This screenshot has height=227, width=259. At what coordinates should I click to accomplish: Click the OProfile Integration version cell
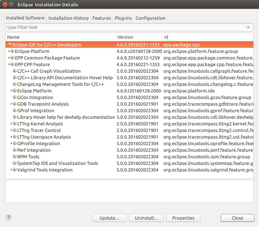(137, 143)
